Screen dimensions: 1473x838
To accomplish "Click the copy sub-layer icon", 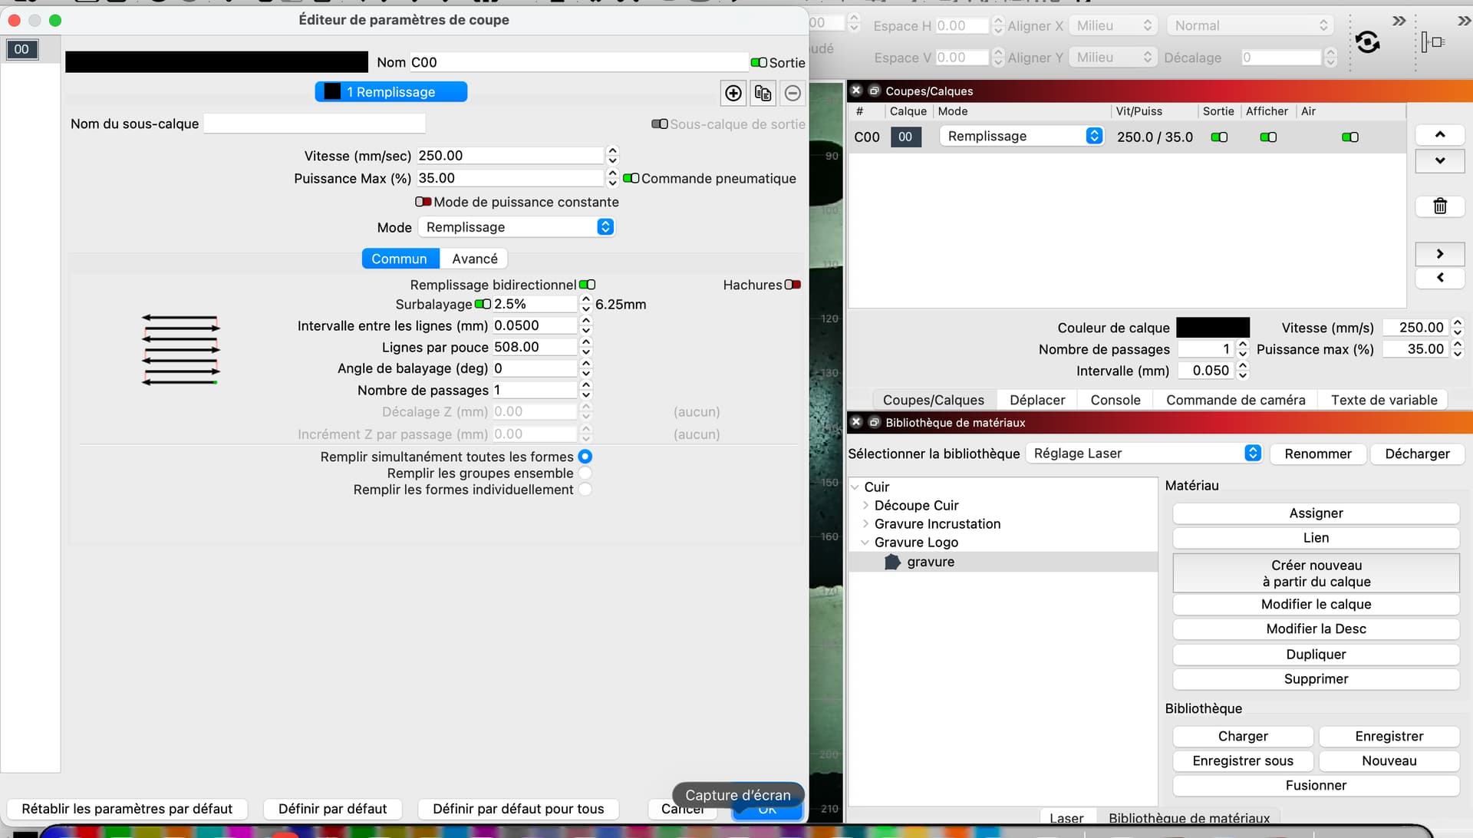I will [763, 93].
